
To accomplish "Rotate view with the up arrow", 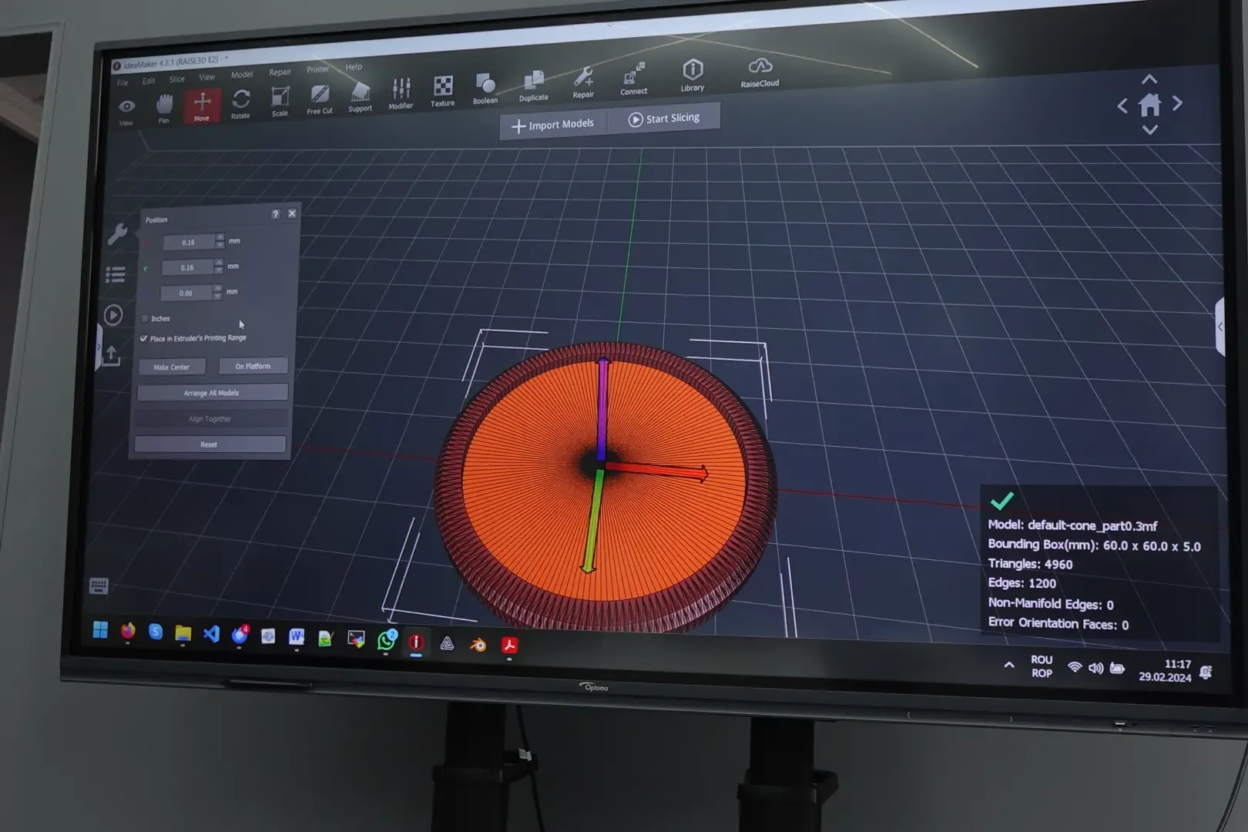I will coord(1149,79).
